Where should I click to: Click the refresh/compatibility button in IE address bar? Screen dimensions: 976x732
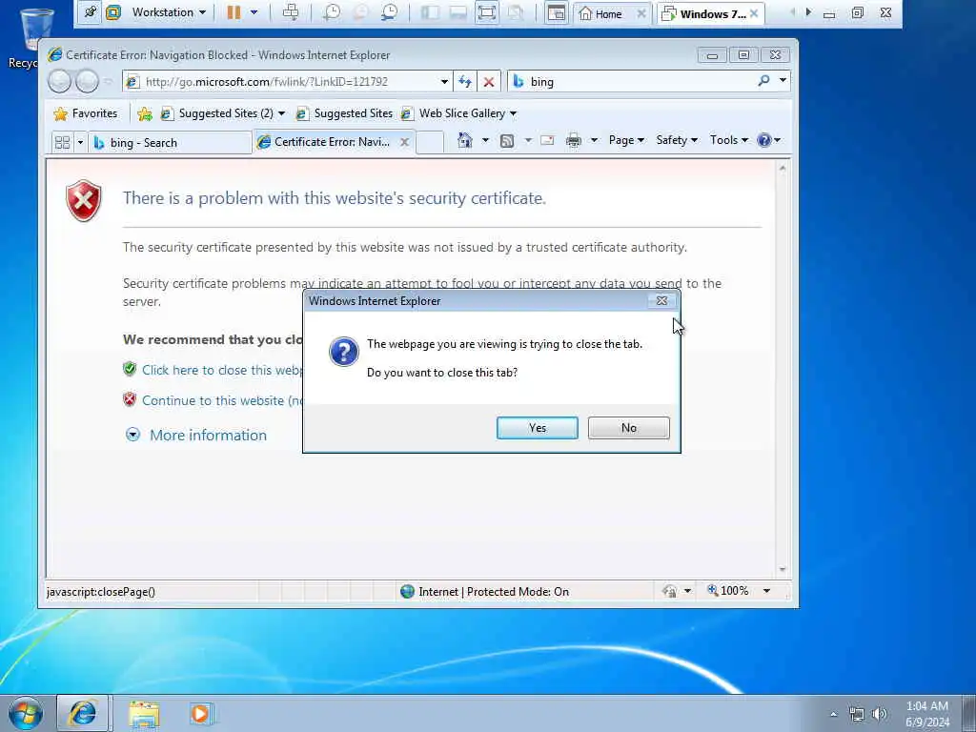click(x=465, y=82)
